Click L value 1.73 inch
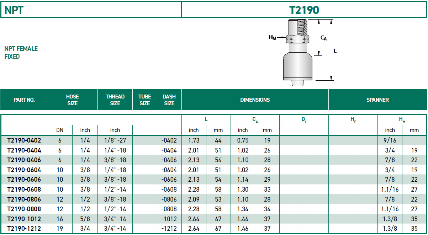The image size is (428, 235). (194, 140)
